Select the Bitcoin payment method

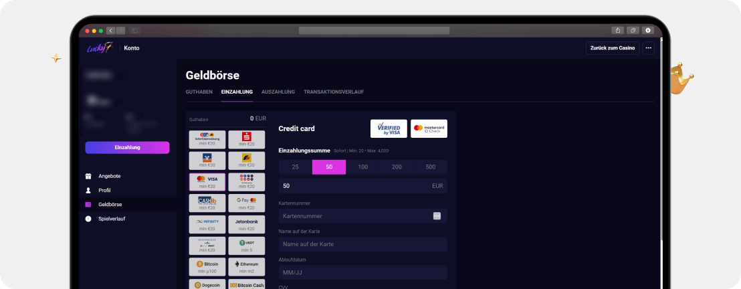pos(207,267)
